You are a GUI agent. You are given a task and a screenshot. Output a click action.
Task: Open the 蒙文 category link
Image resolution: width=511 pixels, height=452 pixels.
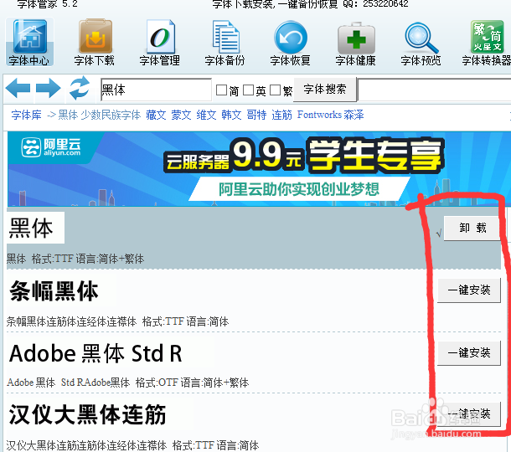click(x=181, y=115)
